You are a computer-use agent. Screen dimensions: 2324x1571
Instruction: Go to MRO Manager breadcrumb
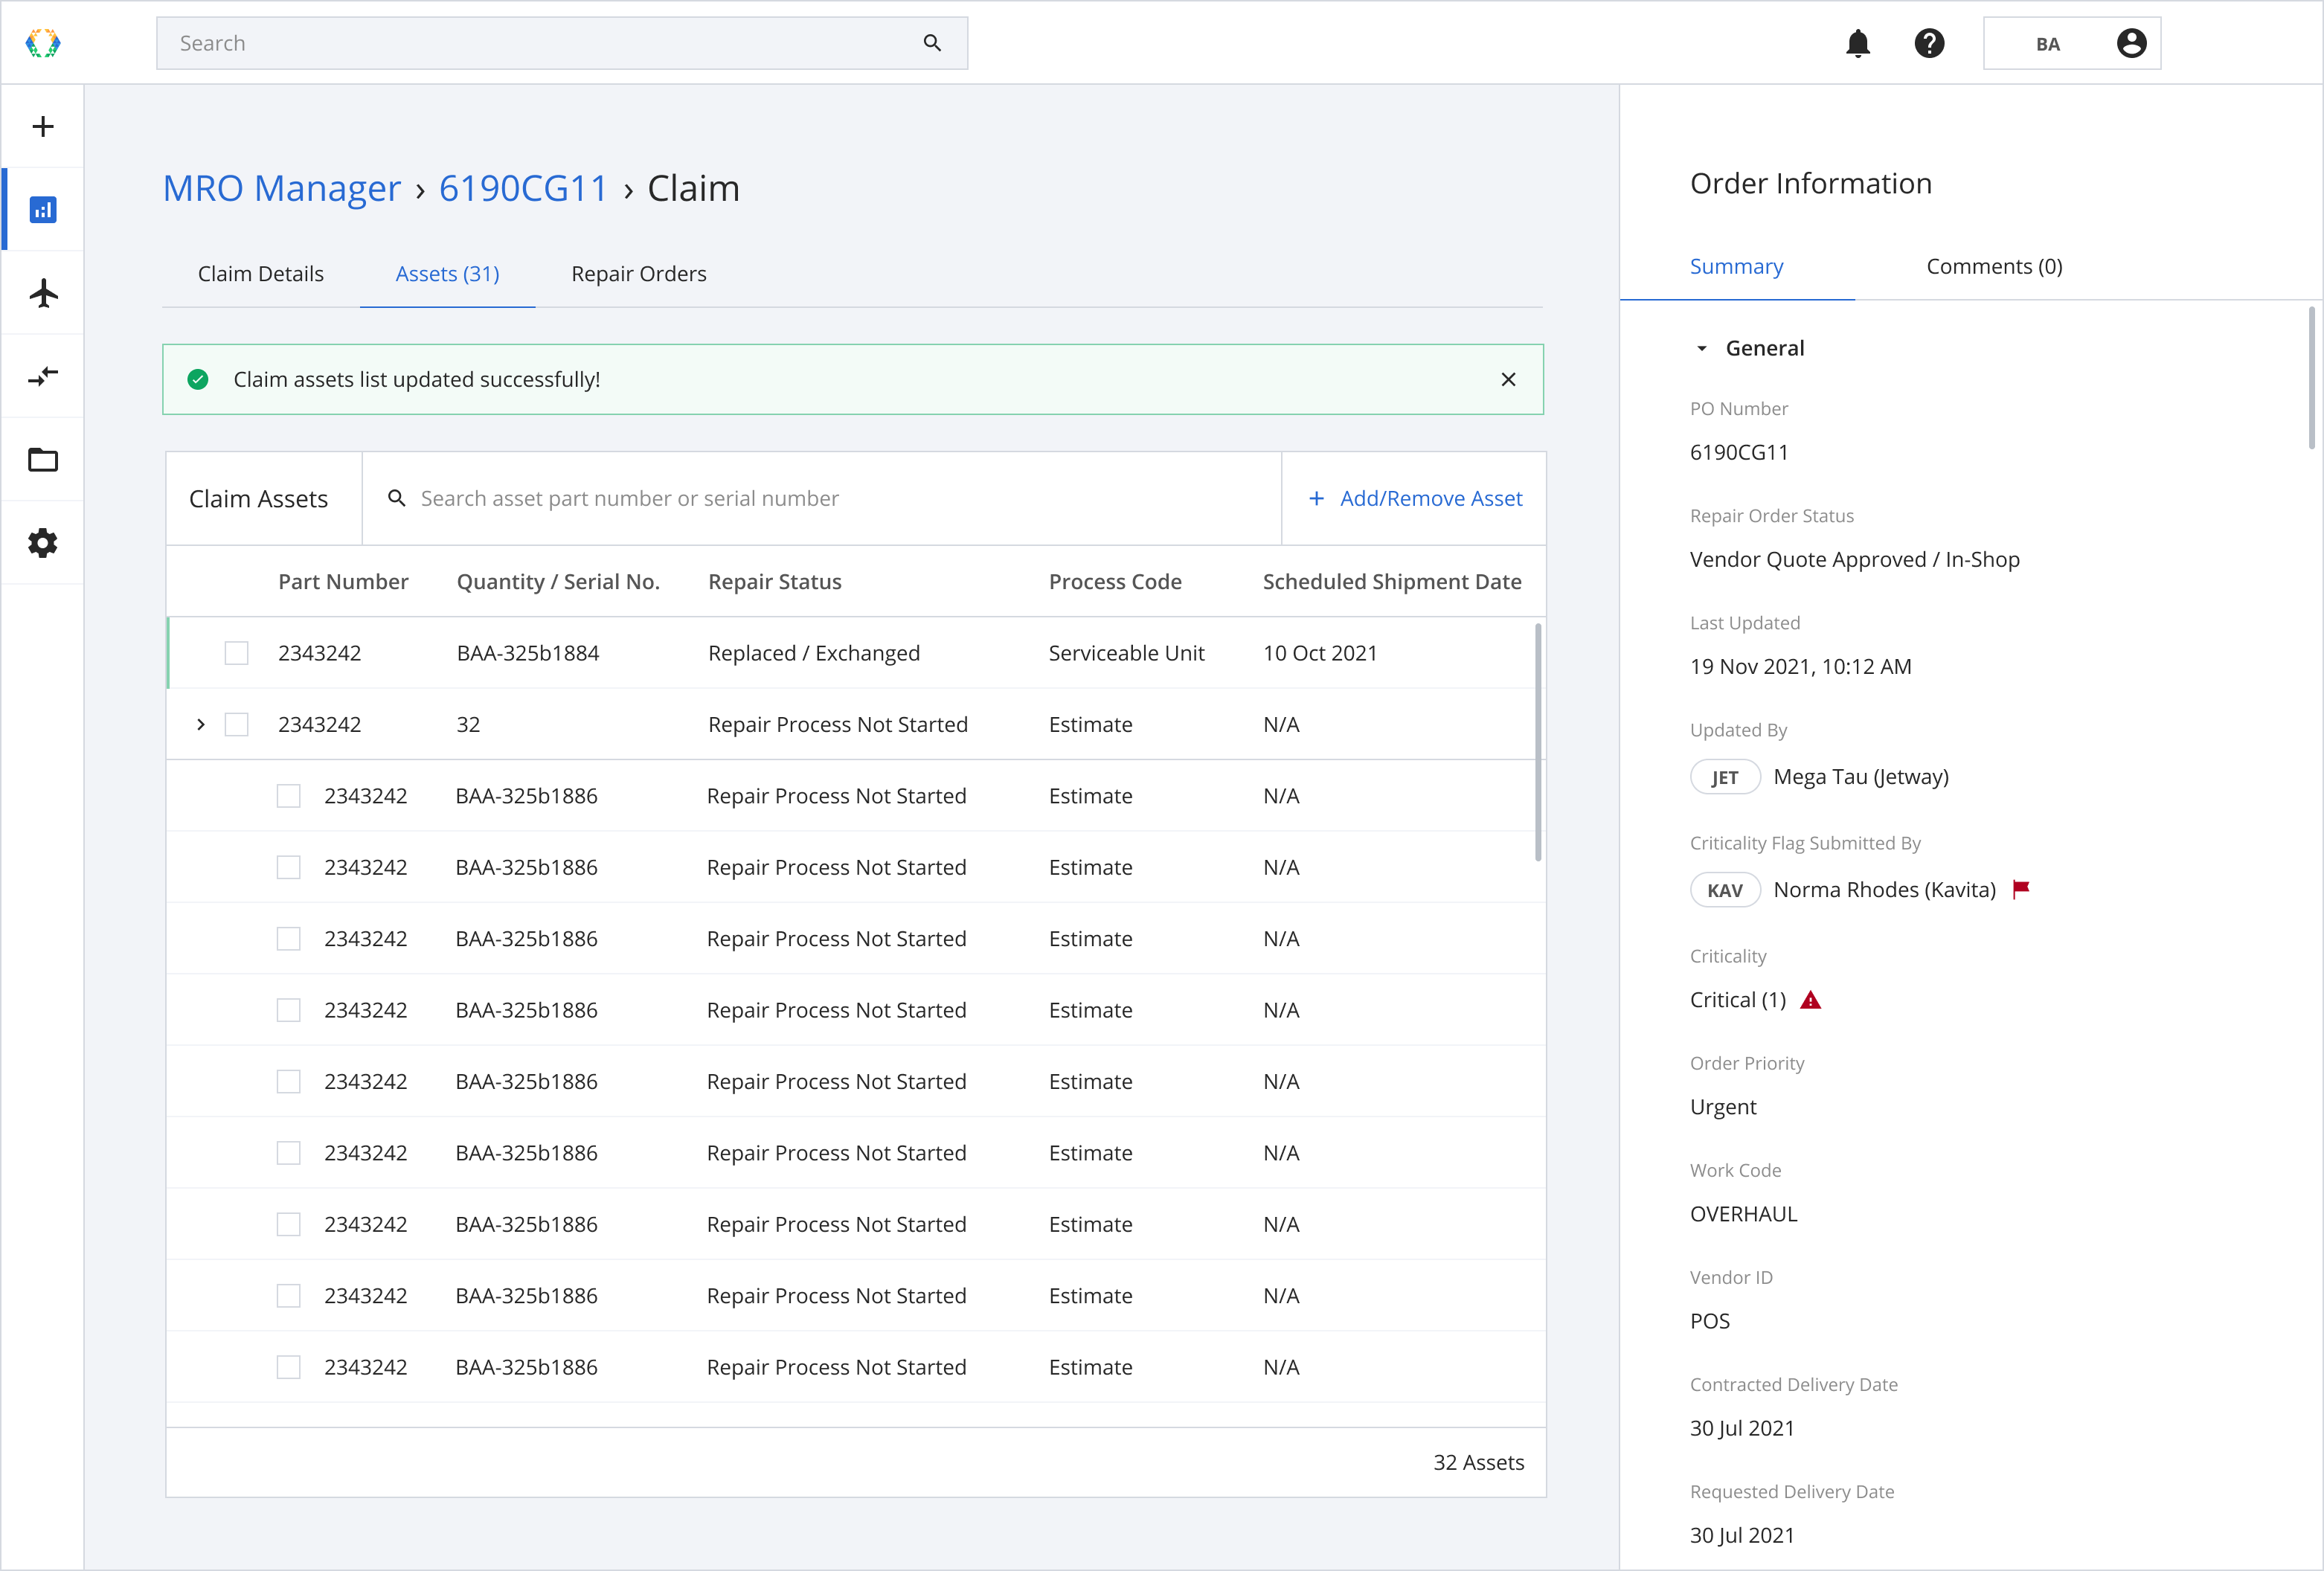[282, 188]
